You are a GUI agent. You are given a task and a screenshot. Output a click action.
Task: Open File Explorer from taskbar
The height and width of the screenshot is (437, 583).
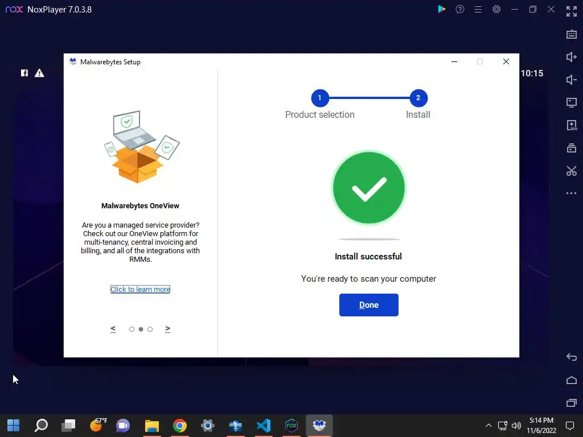151,426
